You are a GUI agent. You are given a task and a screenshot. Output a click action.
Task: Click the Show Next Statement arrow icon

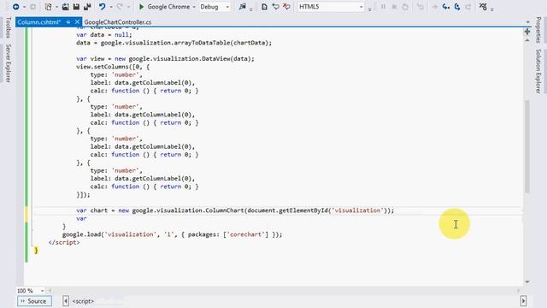pyautogui.click(x=435, y=7)
